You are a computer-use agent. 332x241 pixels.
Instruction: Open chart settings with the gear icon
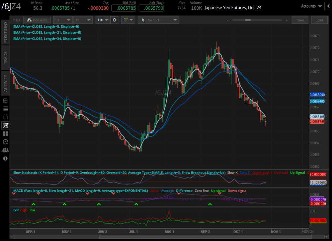[x=115, y=20]
